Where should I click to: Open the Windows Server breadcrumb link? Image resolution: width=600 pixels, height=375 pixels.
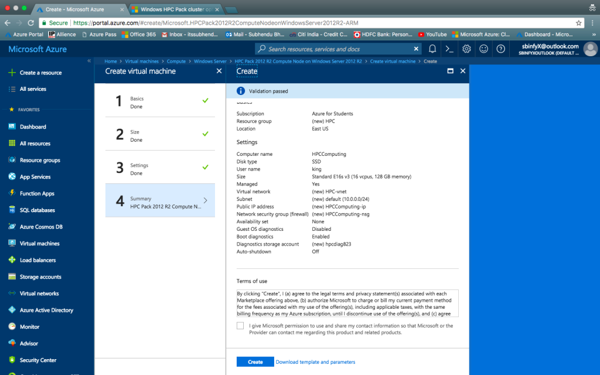[x=210, y=61]
